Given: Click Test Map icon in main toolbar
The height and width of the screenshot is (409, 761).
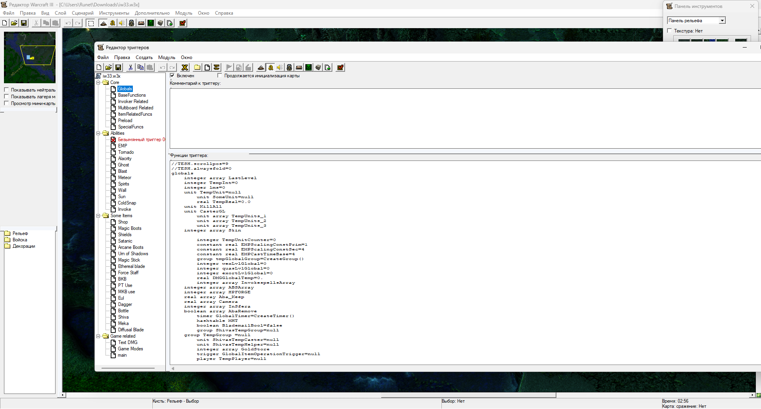Looking at the screenshot, I should tap(182, 23).
